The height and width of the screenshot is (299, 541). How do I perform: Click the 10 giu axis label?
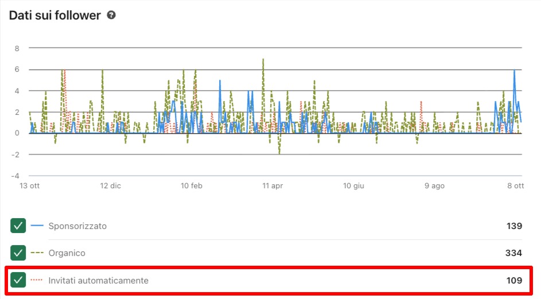pos(353,186)
